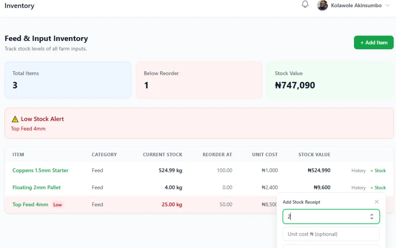Viewport: 396px width, 248px height.
Task: Click the CURRENT STOCK column header
Action: [x=163, y=155]
